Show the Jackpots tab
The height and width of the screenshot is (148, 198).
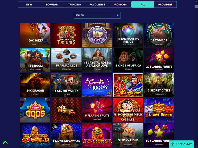[x=120, y=5]
